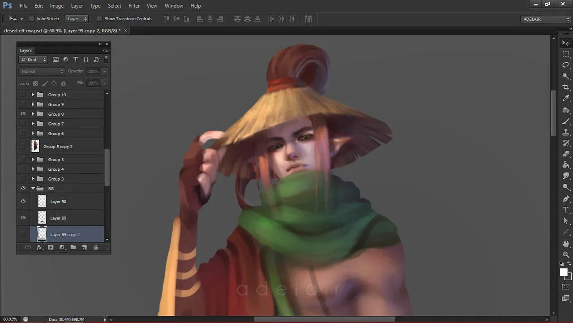
Task: Open the Image menu
Action: (x=56, y=6)
